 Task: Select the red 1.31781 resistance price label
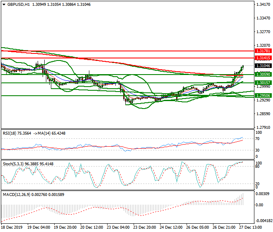263,51
